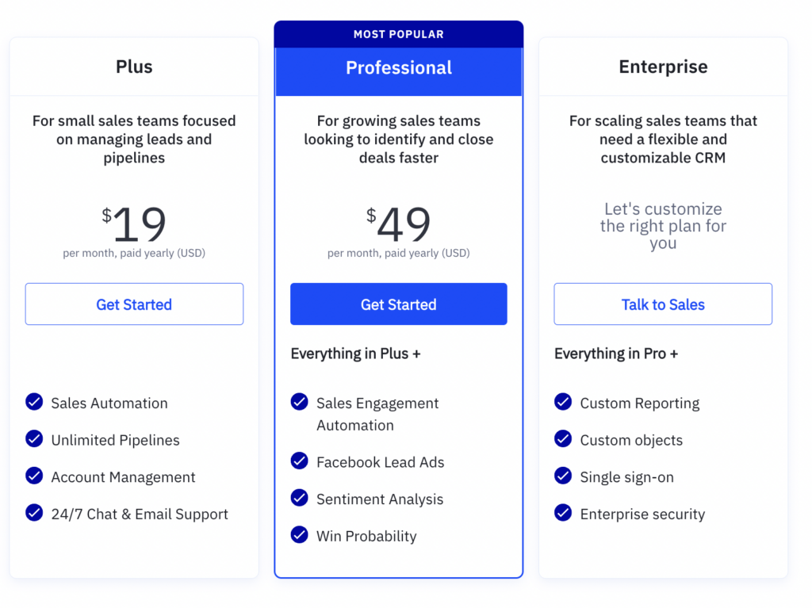
Task: Click Get Started under the Plus plan
Action: click(134, 304)
